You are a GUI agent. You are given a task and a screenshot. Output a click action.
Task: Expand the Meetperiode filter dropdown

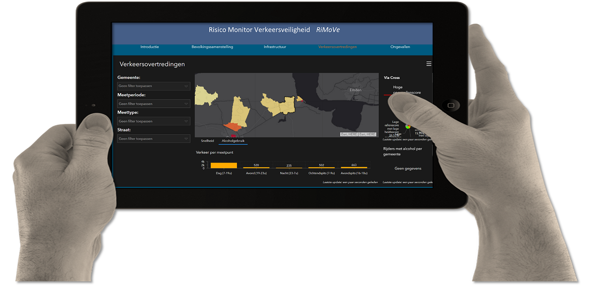tap(154, 104)
